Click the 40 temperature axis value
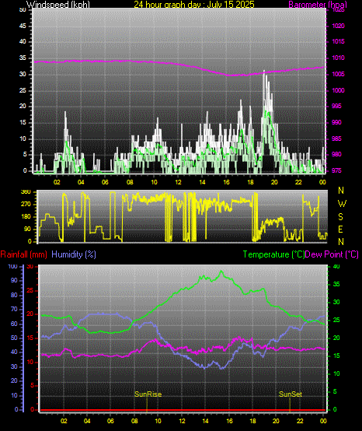Image resolution: width=362 pixels, height=431 pixels. click(336, 266)
